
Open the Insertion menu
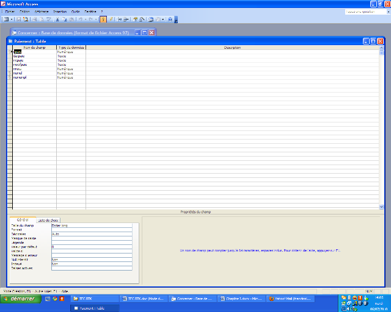[x=60, y=12]
